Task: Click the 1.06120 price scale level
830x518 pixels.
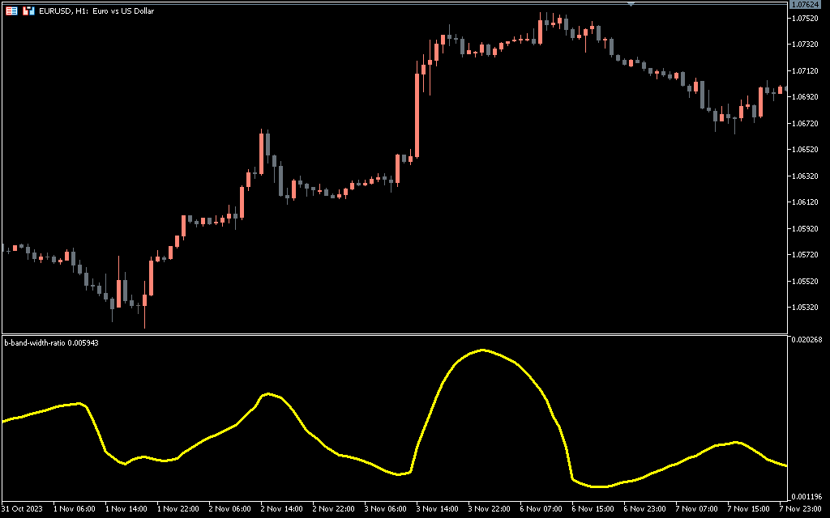Action: coord(809,202)
